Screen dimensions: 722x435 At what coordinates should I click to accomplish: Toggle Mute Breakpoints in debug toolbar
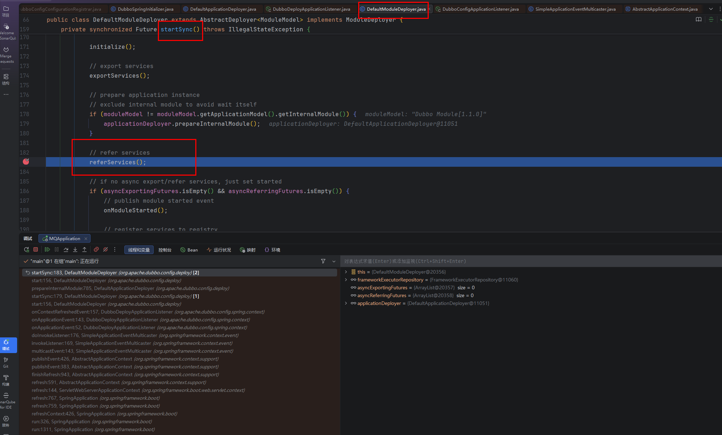(105, 250)
